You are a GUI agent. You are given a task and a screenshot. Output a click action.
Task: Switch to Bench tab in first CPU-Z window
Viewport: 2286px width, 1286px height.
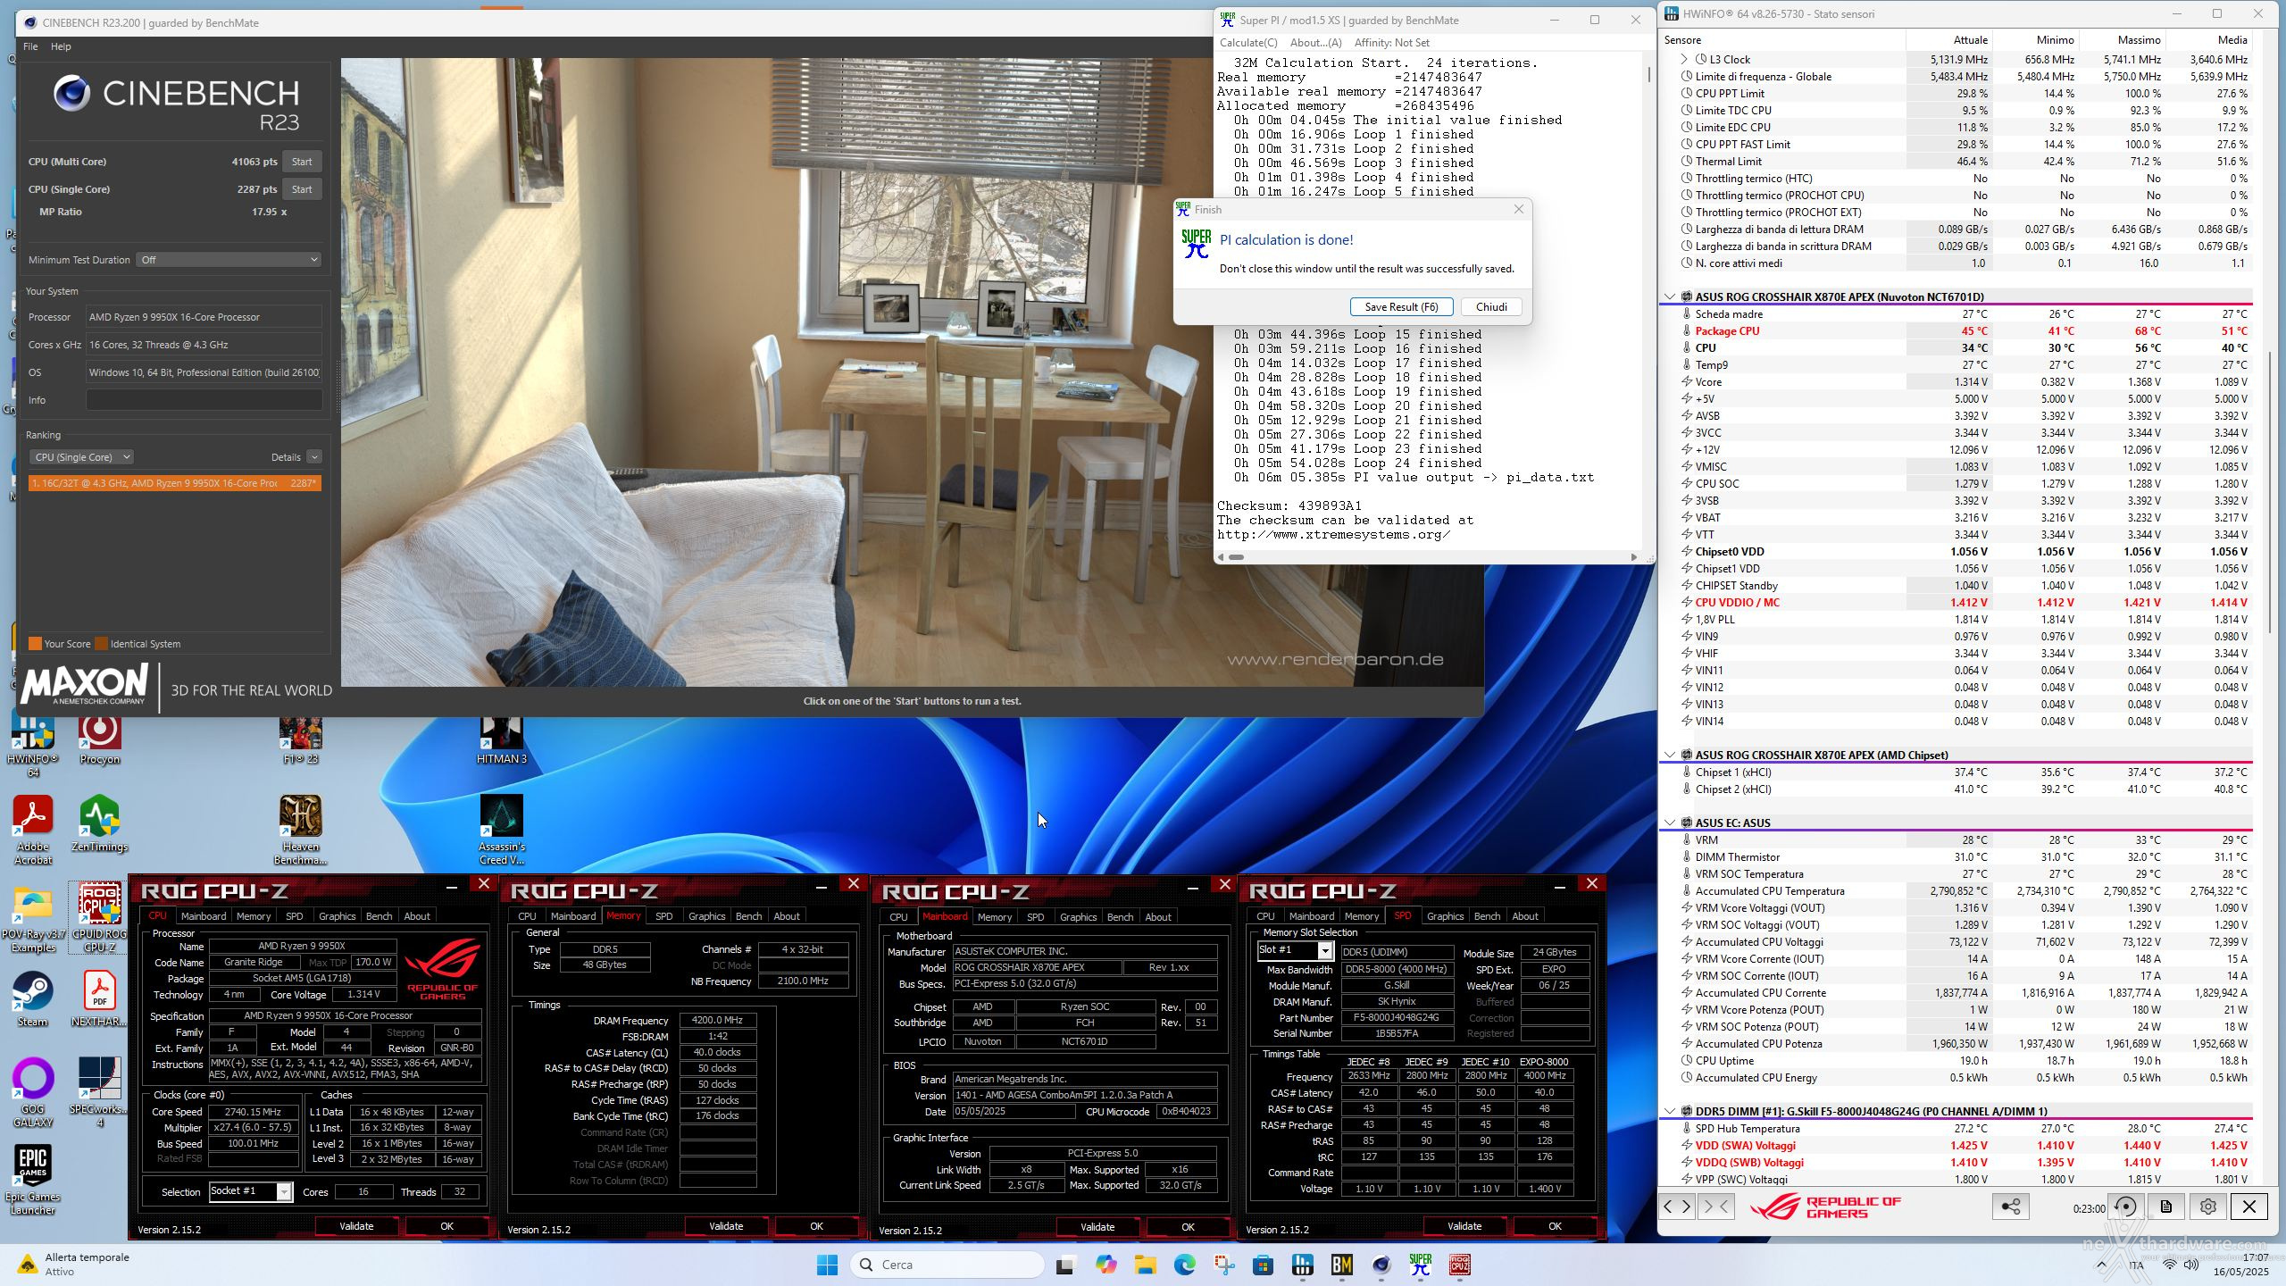(379, 916)
